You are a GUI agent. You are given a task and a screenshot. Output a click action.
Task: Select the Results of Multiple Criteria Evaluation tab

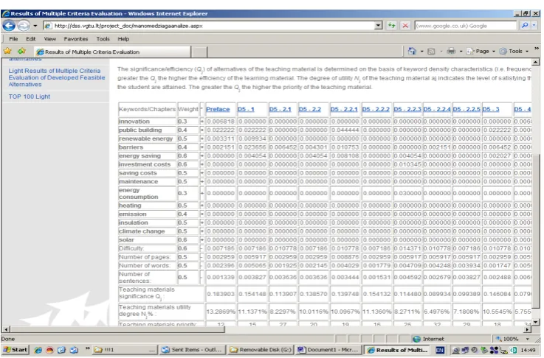112,52
